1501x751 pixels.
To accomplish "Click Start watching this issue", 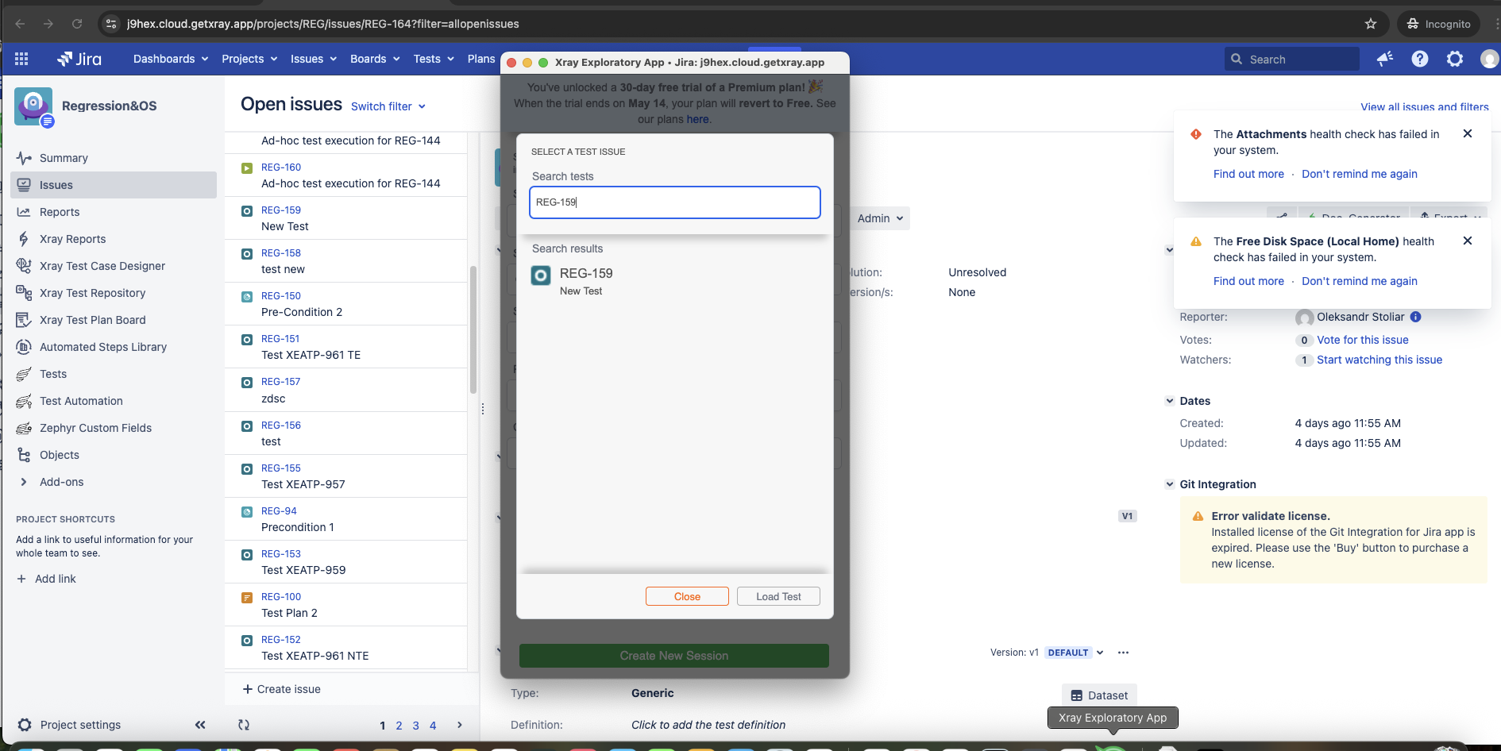I will tap(1379, 360).
